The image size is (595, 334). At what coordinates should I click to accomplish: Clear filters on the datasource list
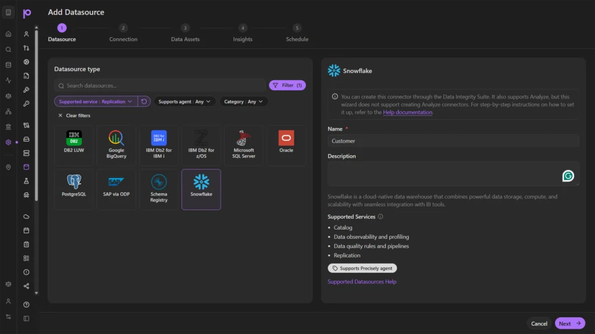pyautogui.click(x=74, y=115)
